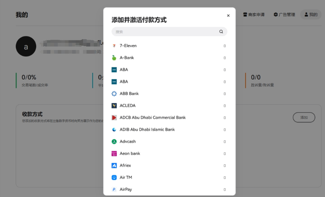This screenshot has height=197, width=325.
Task: Click the 7-Eleven logo icon
Action: (x=114, y=46)
